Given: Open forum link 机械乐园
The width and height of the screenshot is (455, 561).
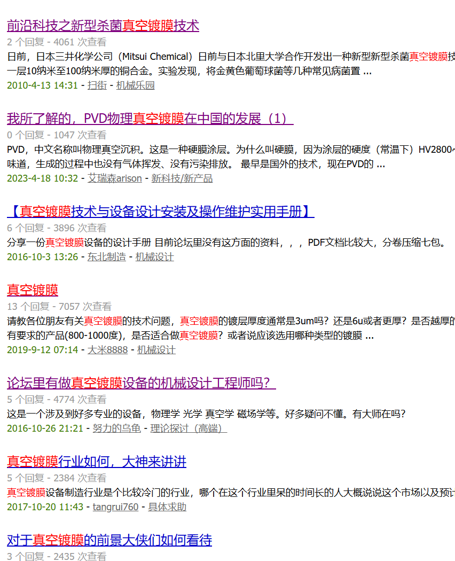Looking at the screenshot, I should 136,85.
